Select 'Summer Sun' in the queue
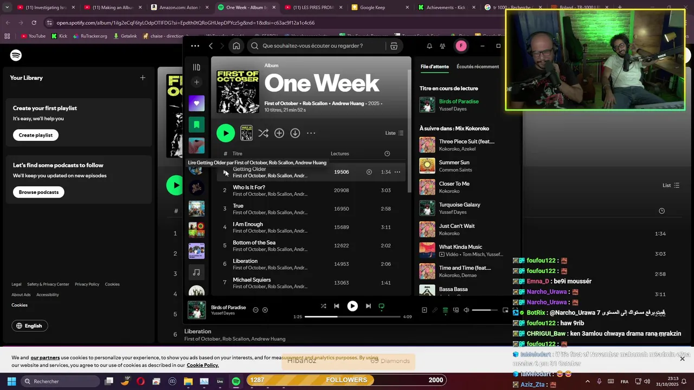The width and height of the screenshot is (694, 390). tap(454, 162)
